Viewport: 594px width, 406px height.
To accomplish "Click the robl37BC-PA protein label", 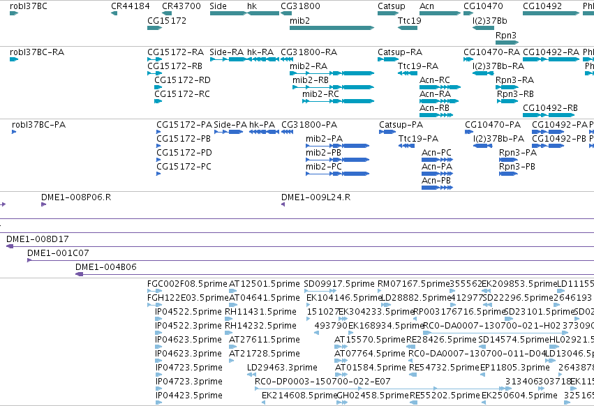I will click(x=38, y=125).
